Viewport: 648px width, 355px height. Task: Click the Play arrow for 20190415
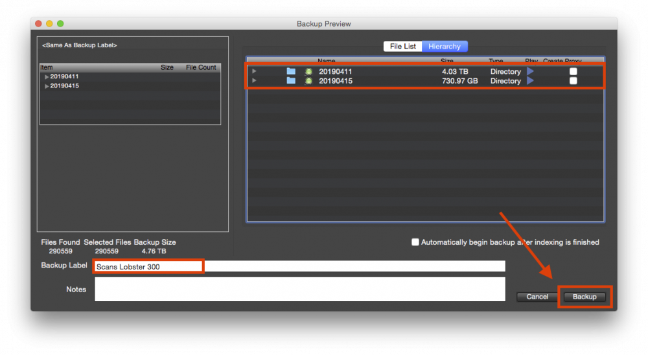[x=530, y=81]
